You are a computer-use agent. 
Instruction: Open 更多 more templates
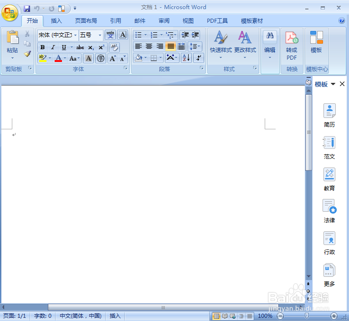329,275
